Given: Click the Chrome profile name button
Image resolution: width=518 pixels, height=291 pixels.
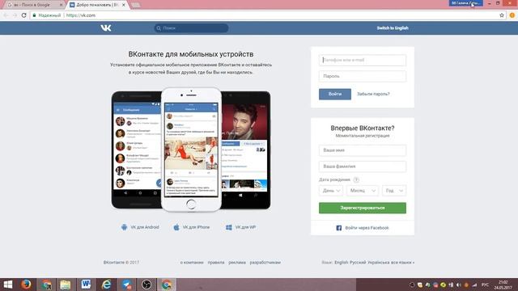Looking at the screenshot, I should [466, 3].
